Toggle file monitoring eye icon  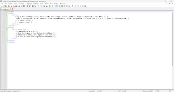72,6
